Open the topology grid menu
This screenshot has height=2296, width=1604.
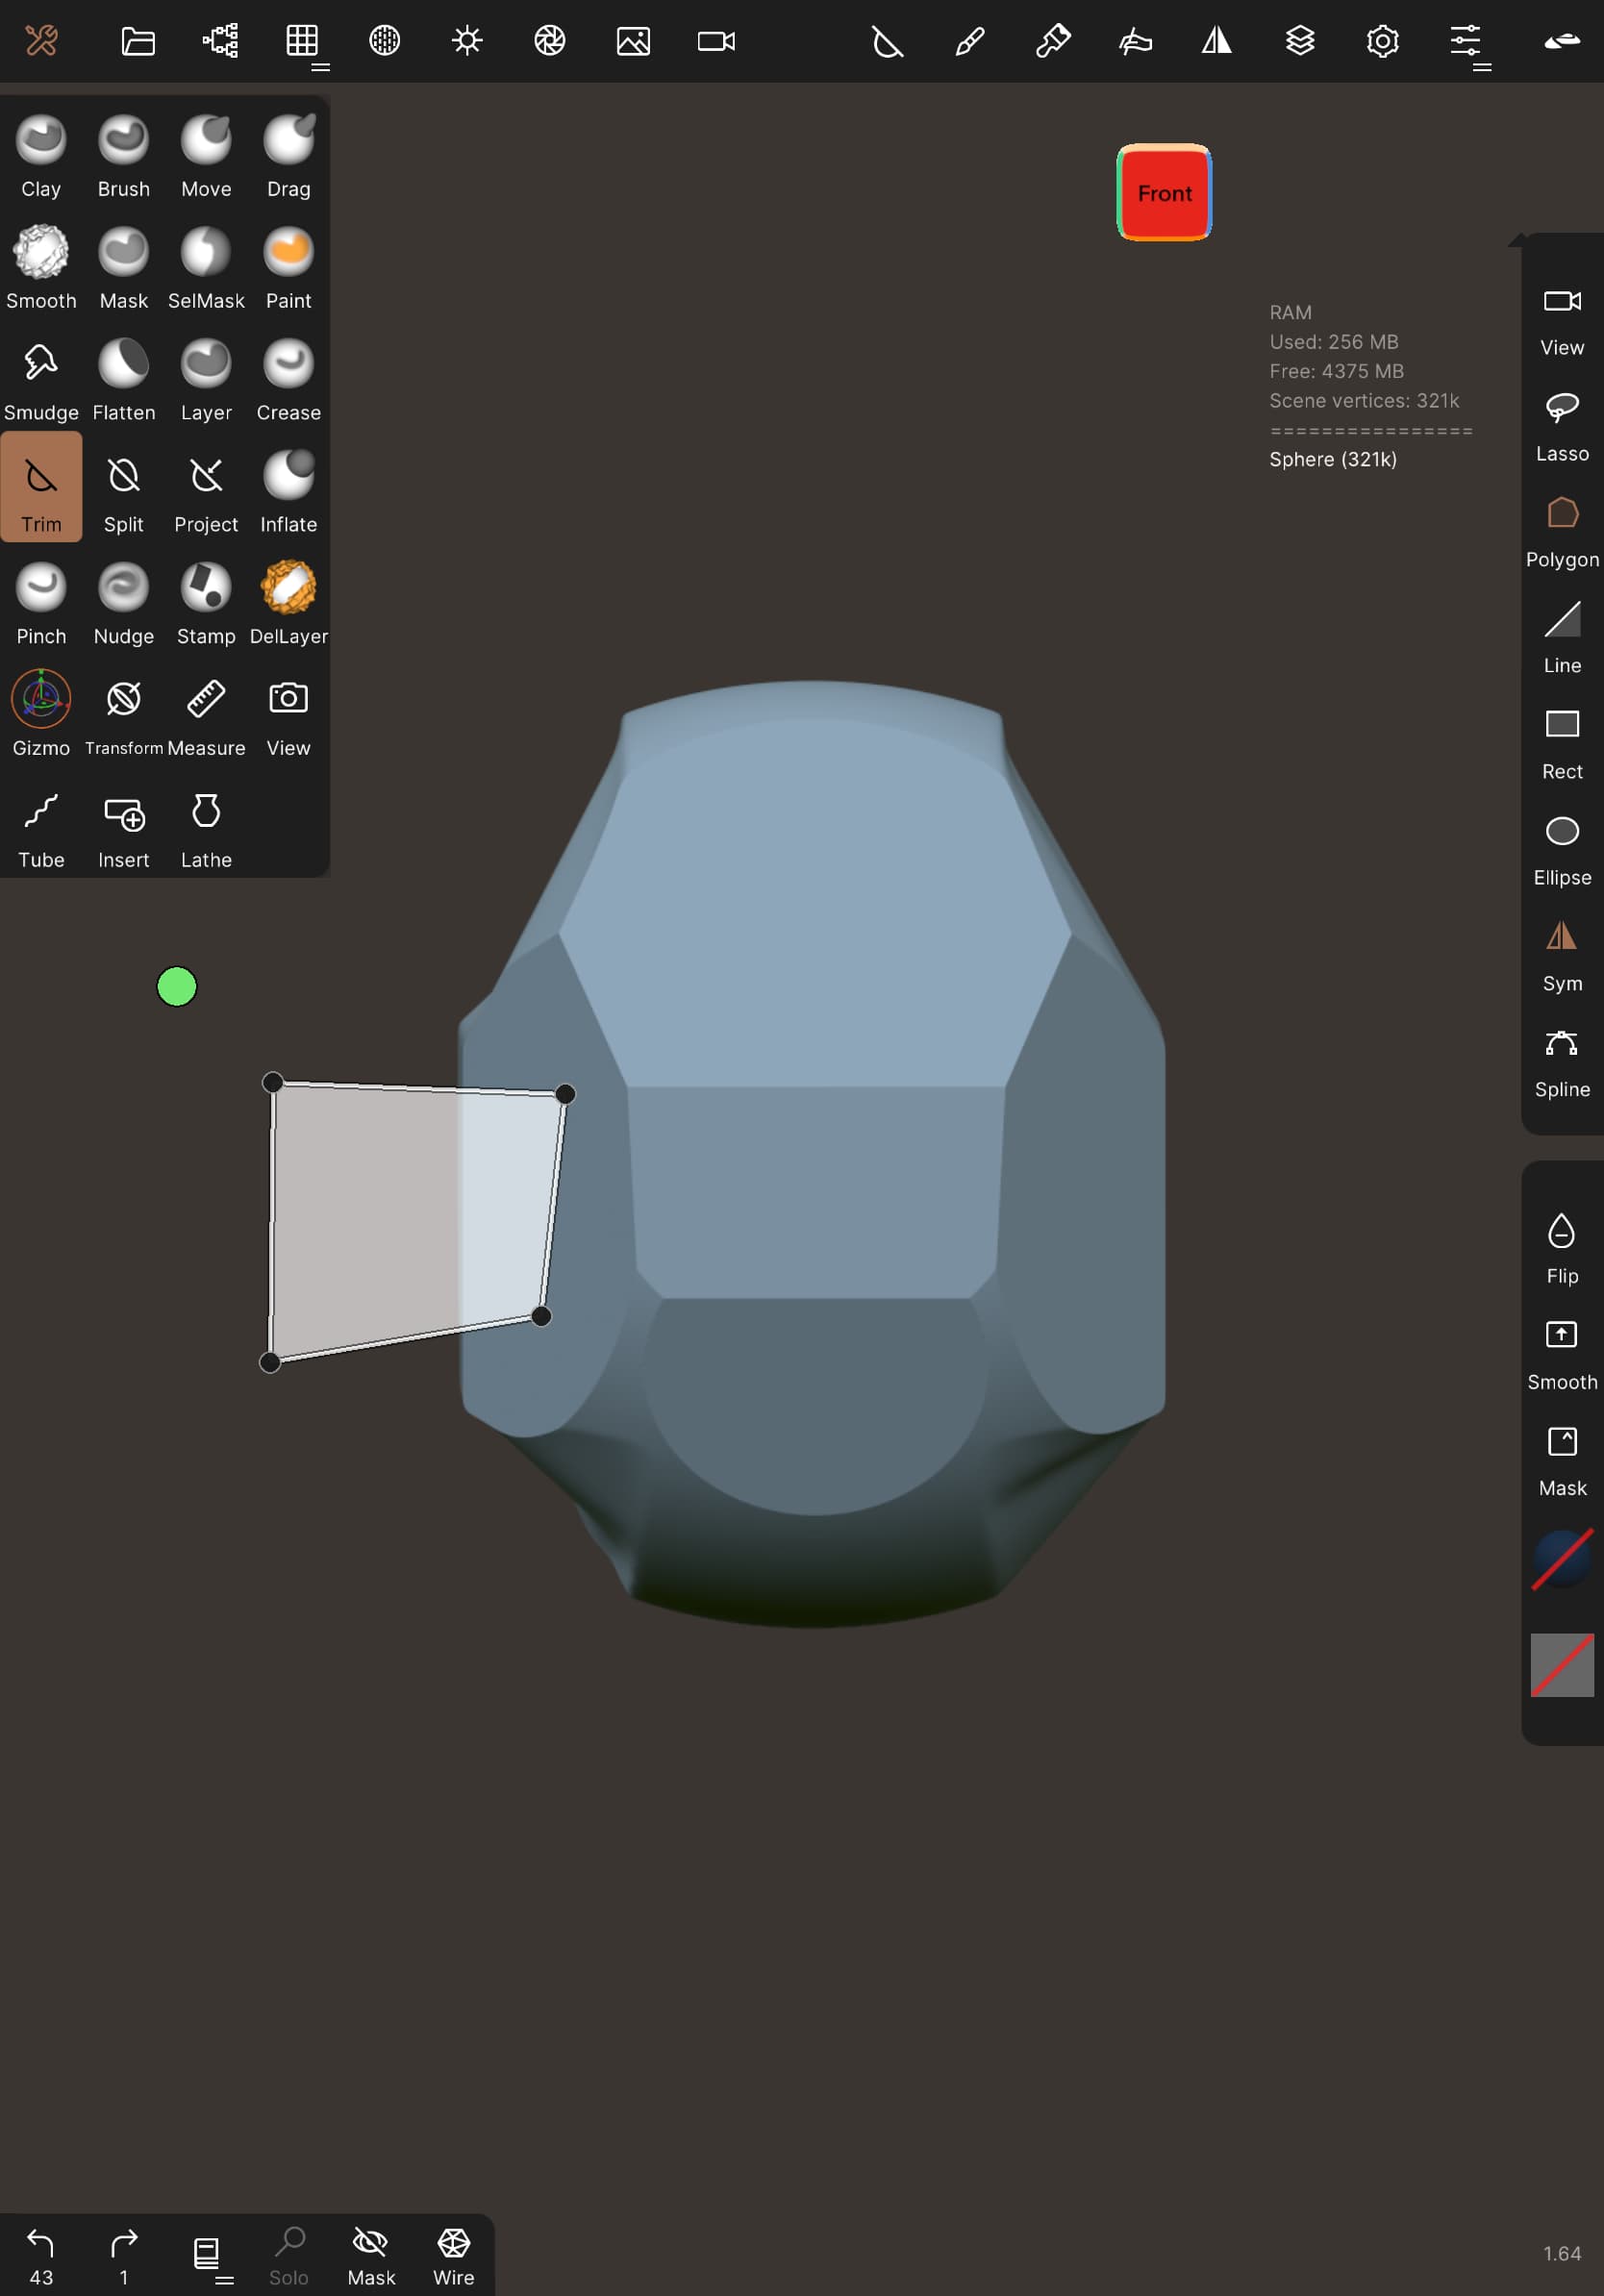(x=302, y=41)
